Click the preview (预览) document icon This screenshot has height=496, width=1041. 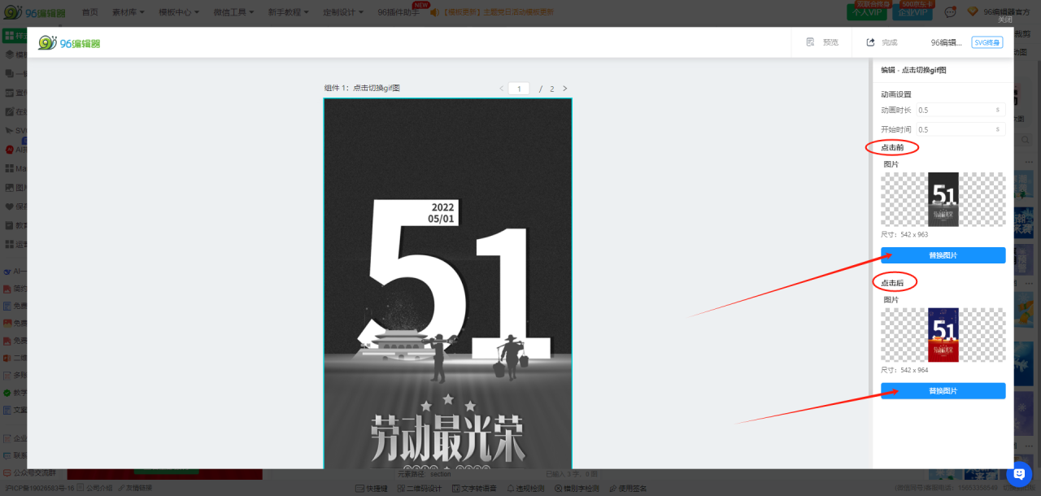tap(810, 42)
